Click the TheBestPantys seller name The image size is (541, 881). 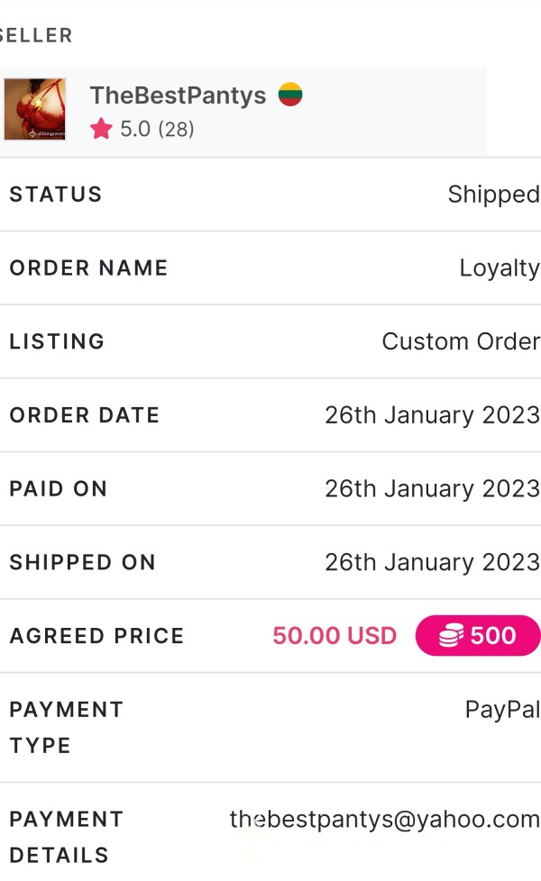click(x=178, y=95)
